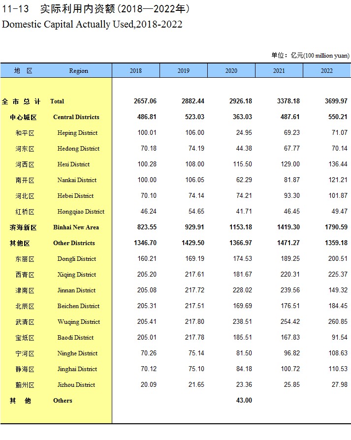Click the Others value 43.00

point(244,400)
